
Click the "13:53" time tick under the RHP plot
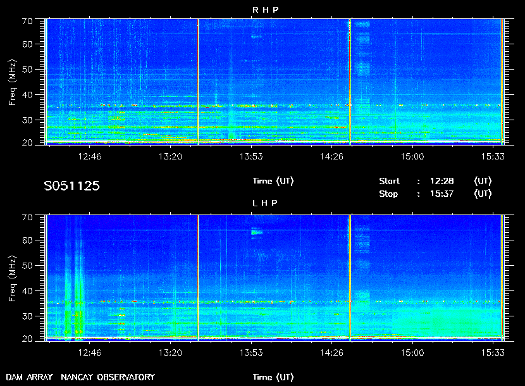pyautogui.click(x=251, y=156)
